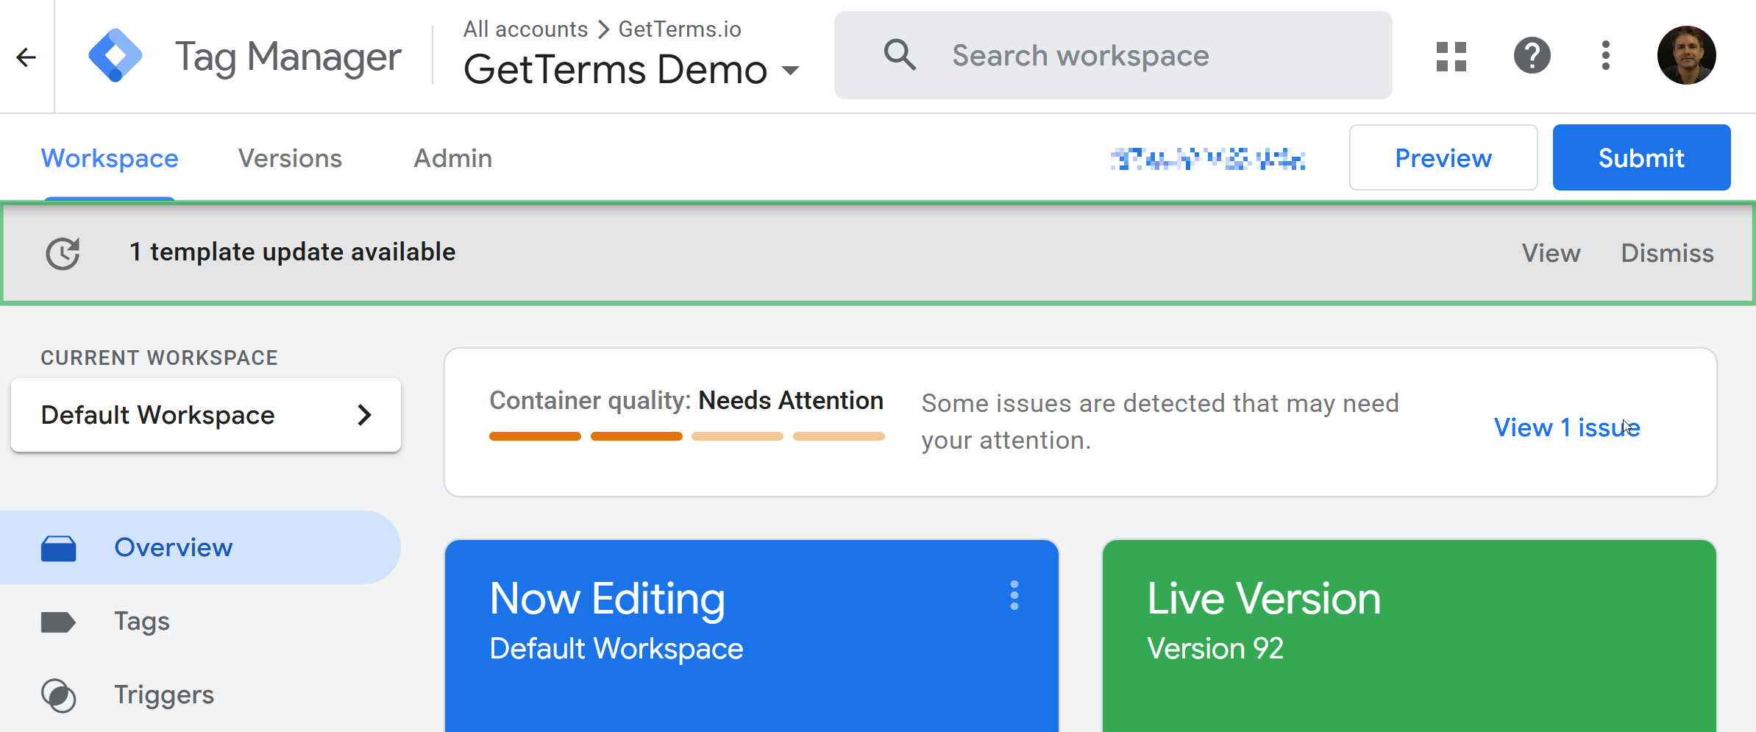Click the search magnifier icon
The image size is (1756, 732).
[x=900, y=55]
